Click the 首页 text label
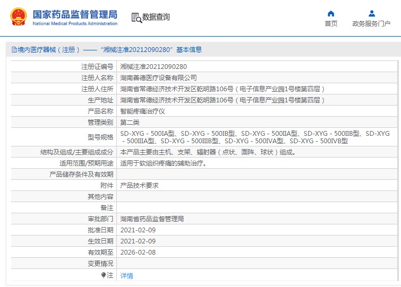The image size is (401, 287). point(331,24)
